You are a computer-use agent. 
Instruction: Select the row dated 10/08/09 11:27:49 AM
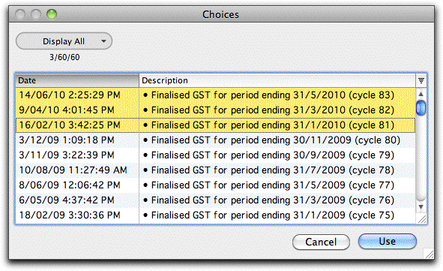(216, 170)
